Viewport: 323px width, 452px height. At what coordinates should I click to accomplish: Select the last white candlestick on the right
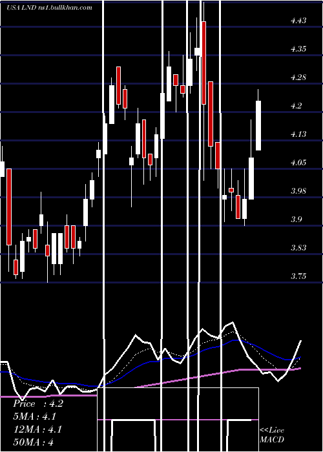tap(258, 120)
